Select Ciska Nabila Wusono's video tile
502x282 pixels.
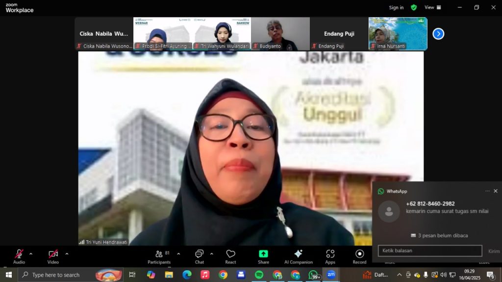pos(104,34)
